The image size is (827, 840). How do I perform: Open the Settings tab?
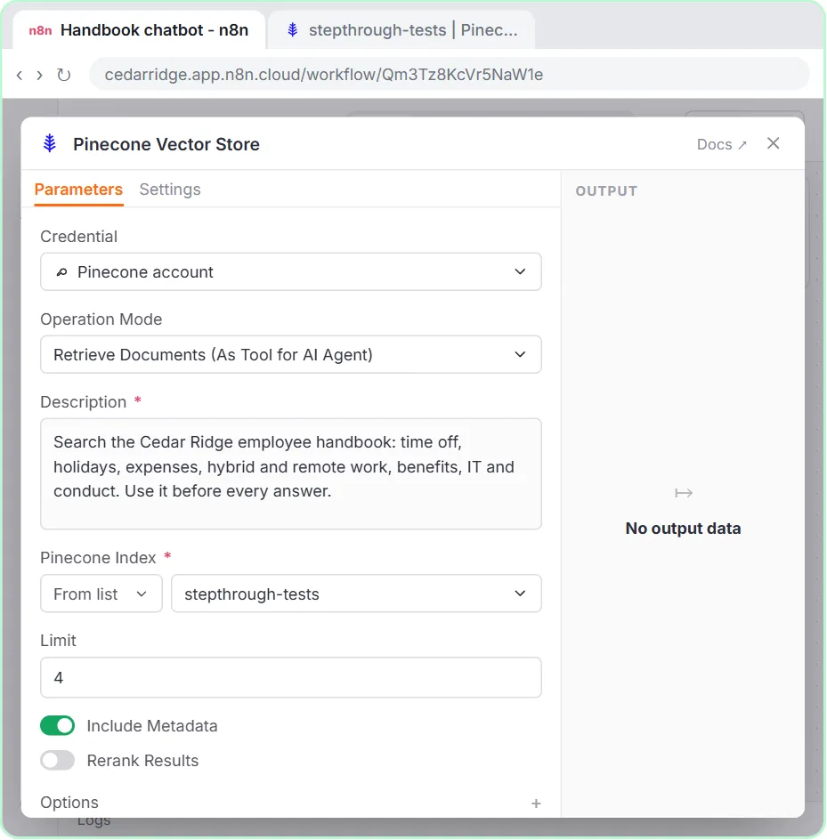tap(170, 190)
